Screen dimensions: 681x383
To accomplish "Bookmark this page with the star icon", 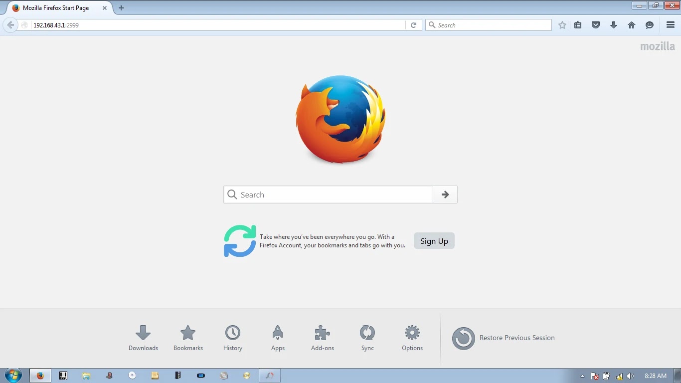I will click(562, 25).
